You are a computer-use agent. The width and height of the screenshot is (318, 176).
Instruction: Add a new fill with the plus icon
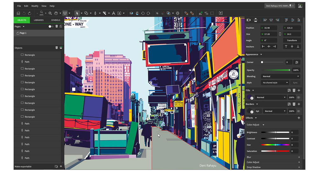coord(299,91)
